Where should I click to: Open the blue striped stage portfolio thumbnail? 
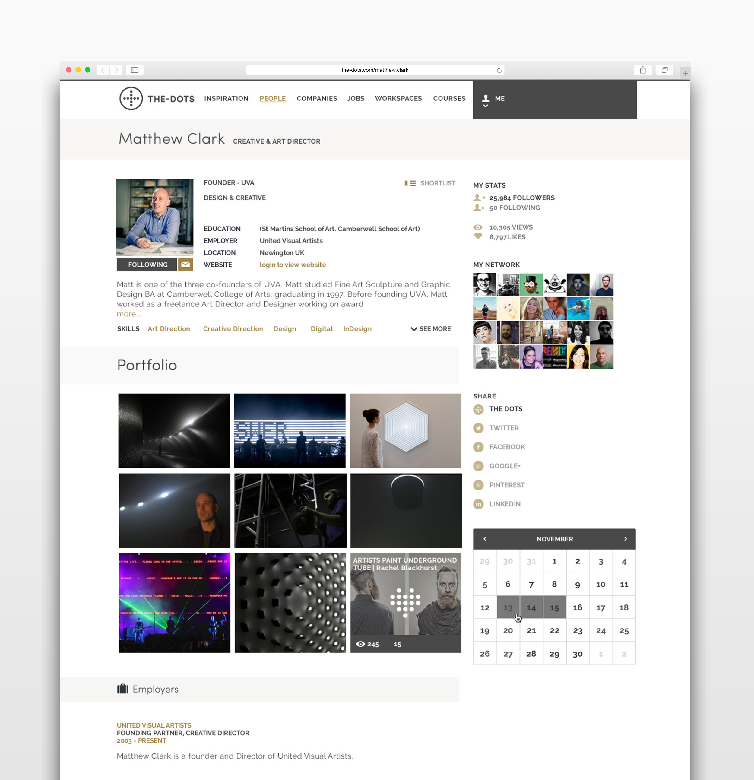click(x=290, y=431)
